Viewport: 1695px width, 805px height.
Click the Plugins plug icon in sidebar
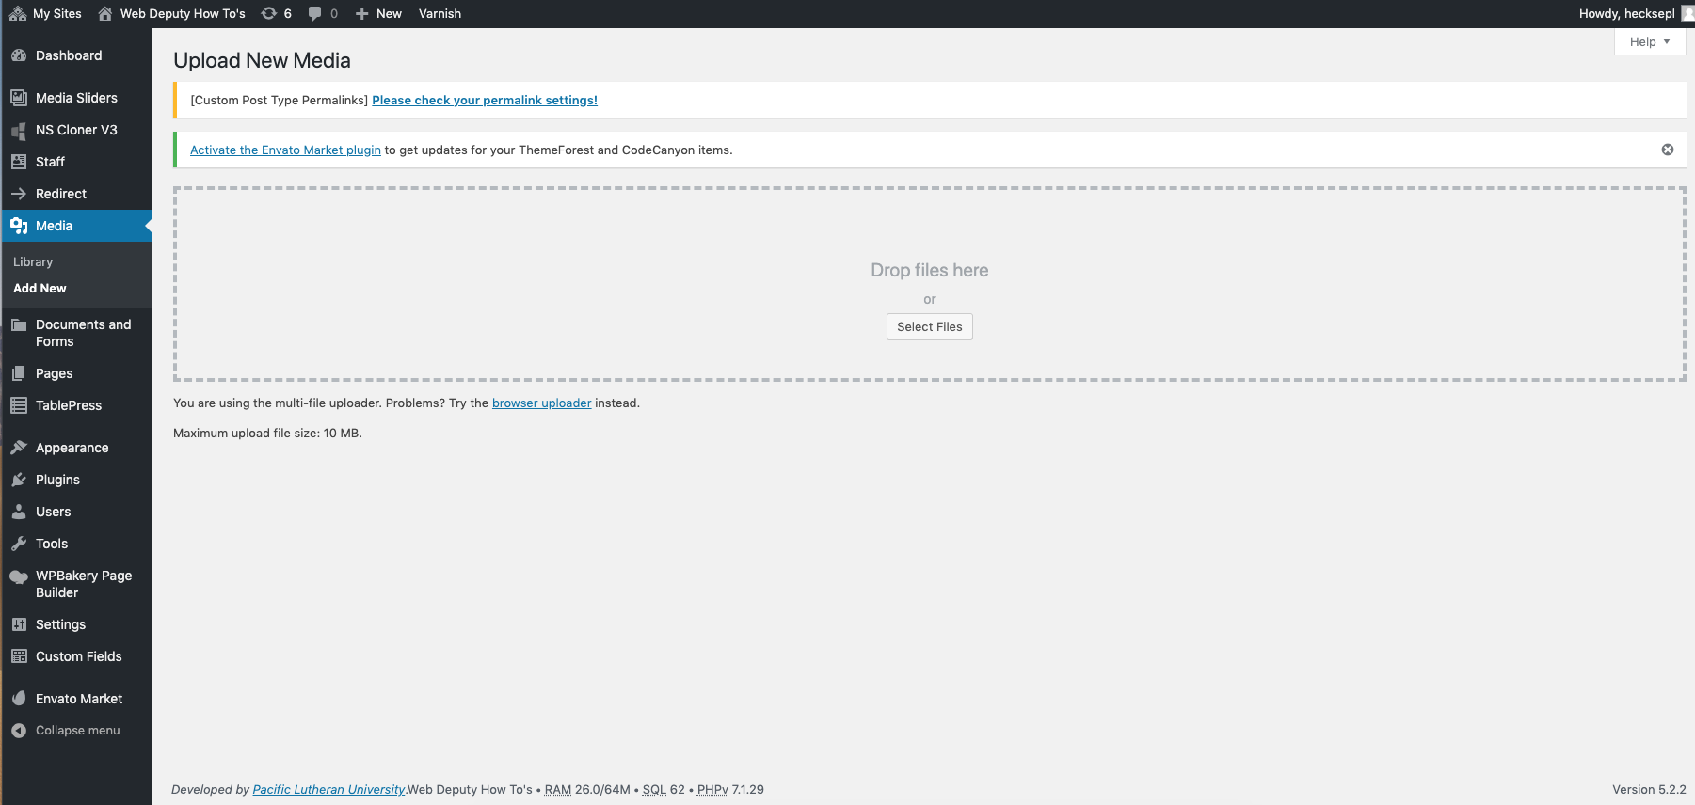point(19,480)
